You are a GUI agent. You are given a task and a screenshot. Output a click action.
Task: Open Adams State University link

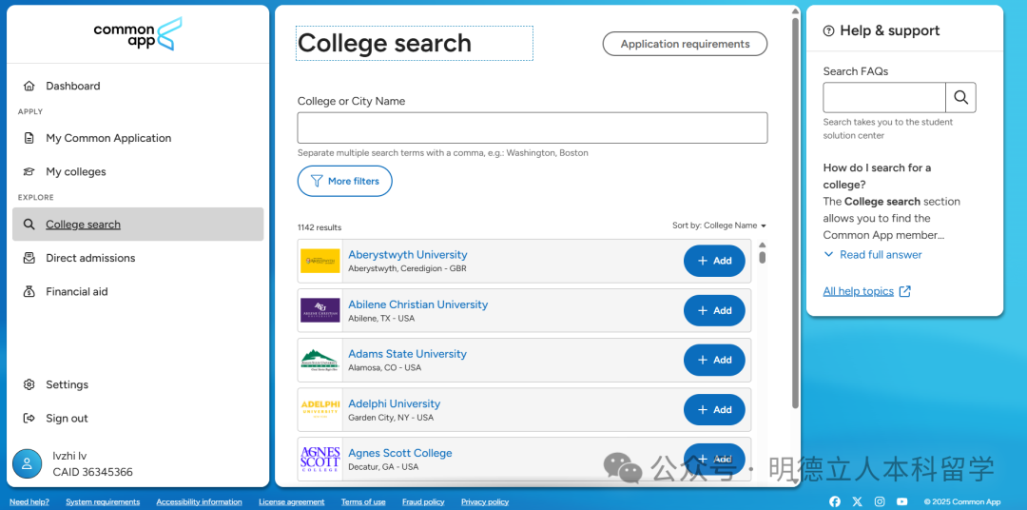(x=407, y=354)
